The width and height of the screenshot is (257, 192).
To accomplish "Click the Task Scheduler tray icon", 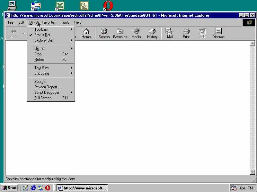I will point(234,188).
